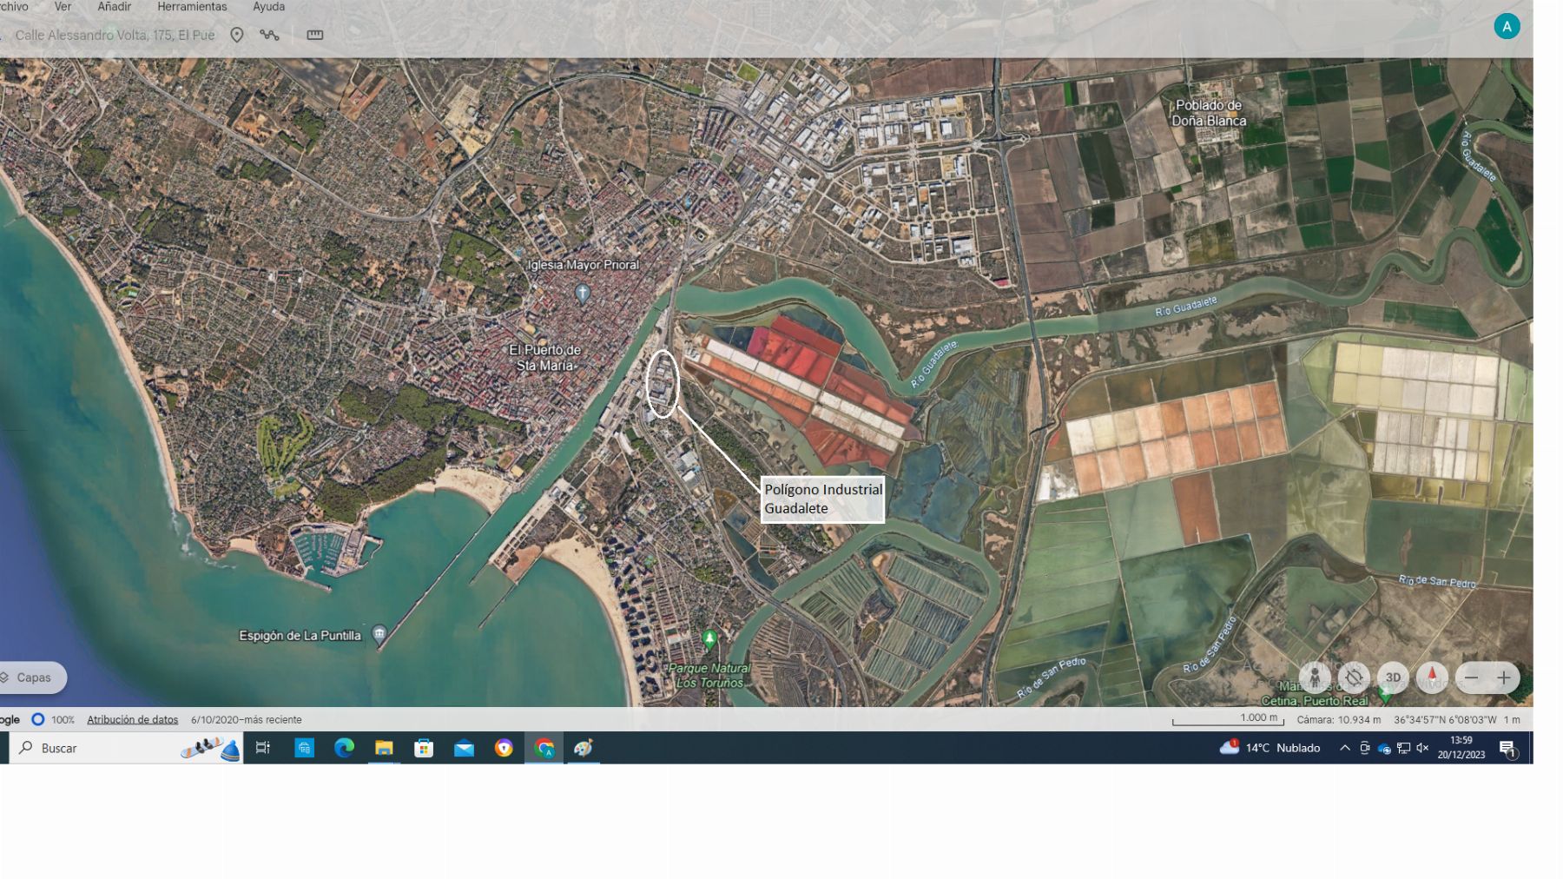Click the Iglesia Mayor Prioral map marker
1563x879 pixels.
coord(583,293)
